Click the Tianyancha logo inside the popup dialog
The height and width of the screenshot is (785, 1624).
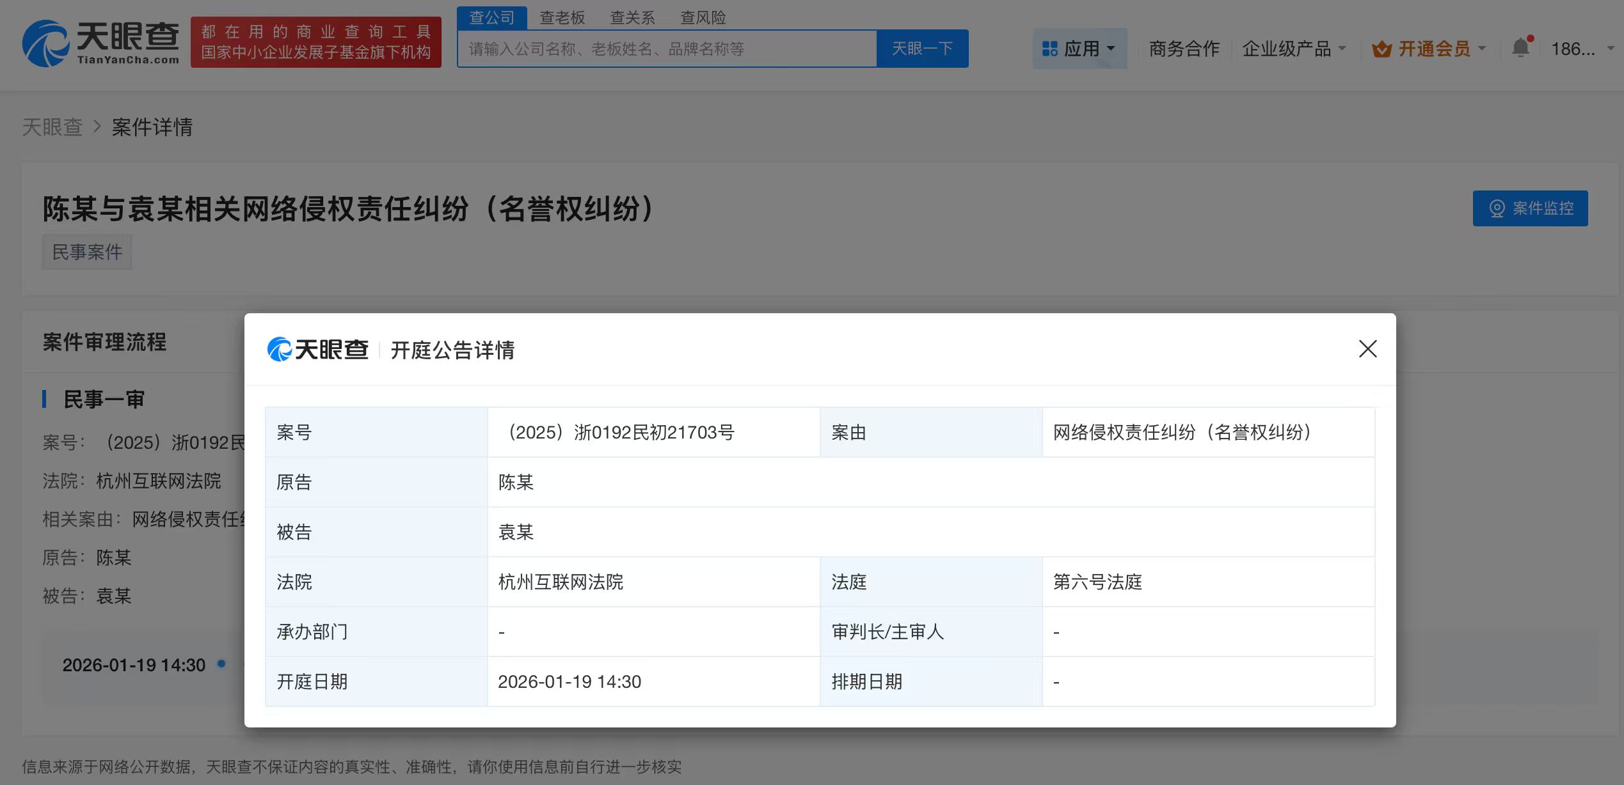(x=317, y=349)
